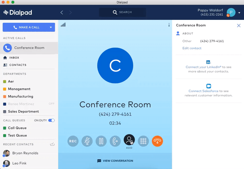The image size is (244, 169).
Task: Click the Active Calls heading
Action: coord(14,38)
